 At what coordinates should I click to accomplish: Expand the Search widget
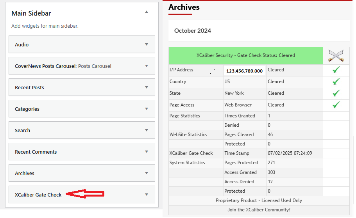coord(147,130)
